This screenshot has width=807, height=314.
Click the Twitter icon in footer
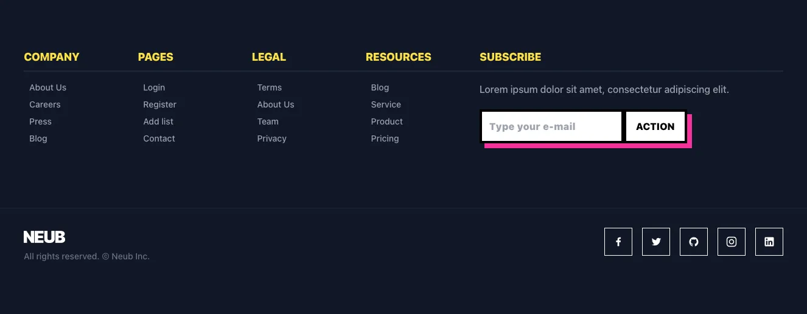point(655,242)
